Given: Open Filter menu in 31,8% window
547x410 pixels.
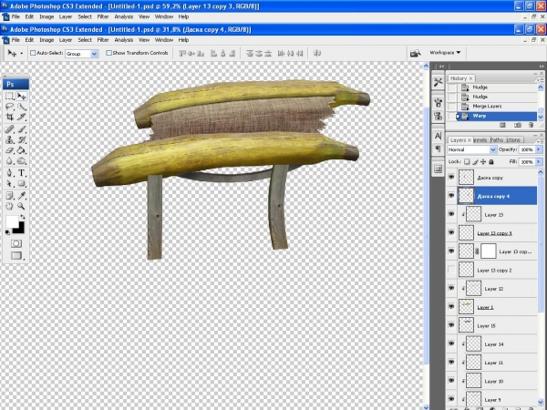Looking at the screenshot, I should pyautogui.click(x=103, y=40).
